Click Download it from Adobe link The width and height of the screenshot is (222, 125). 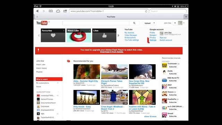point(112,52)
